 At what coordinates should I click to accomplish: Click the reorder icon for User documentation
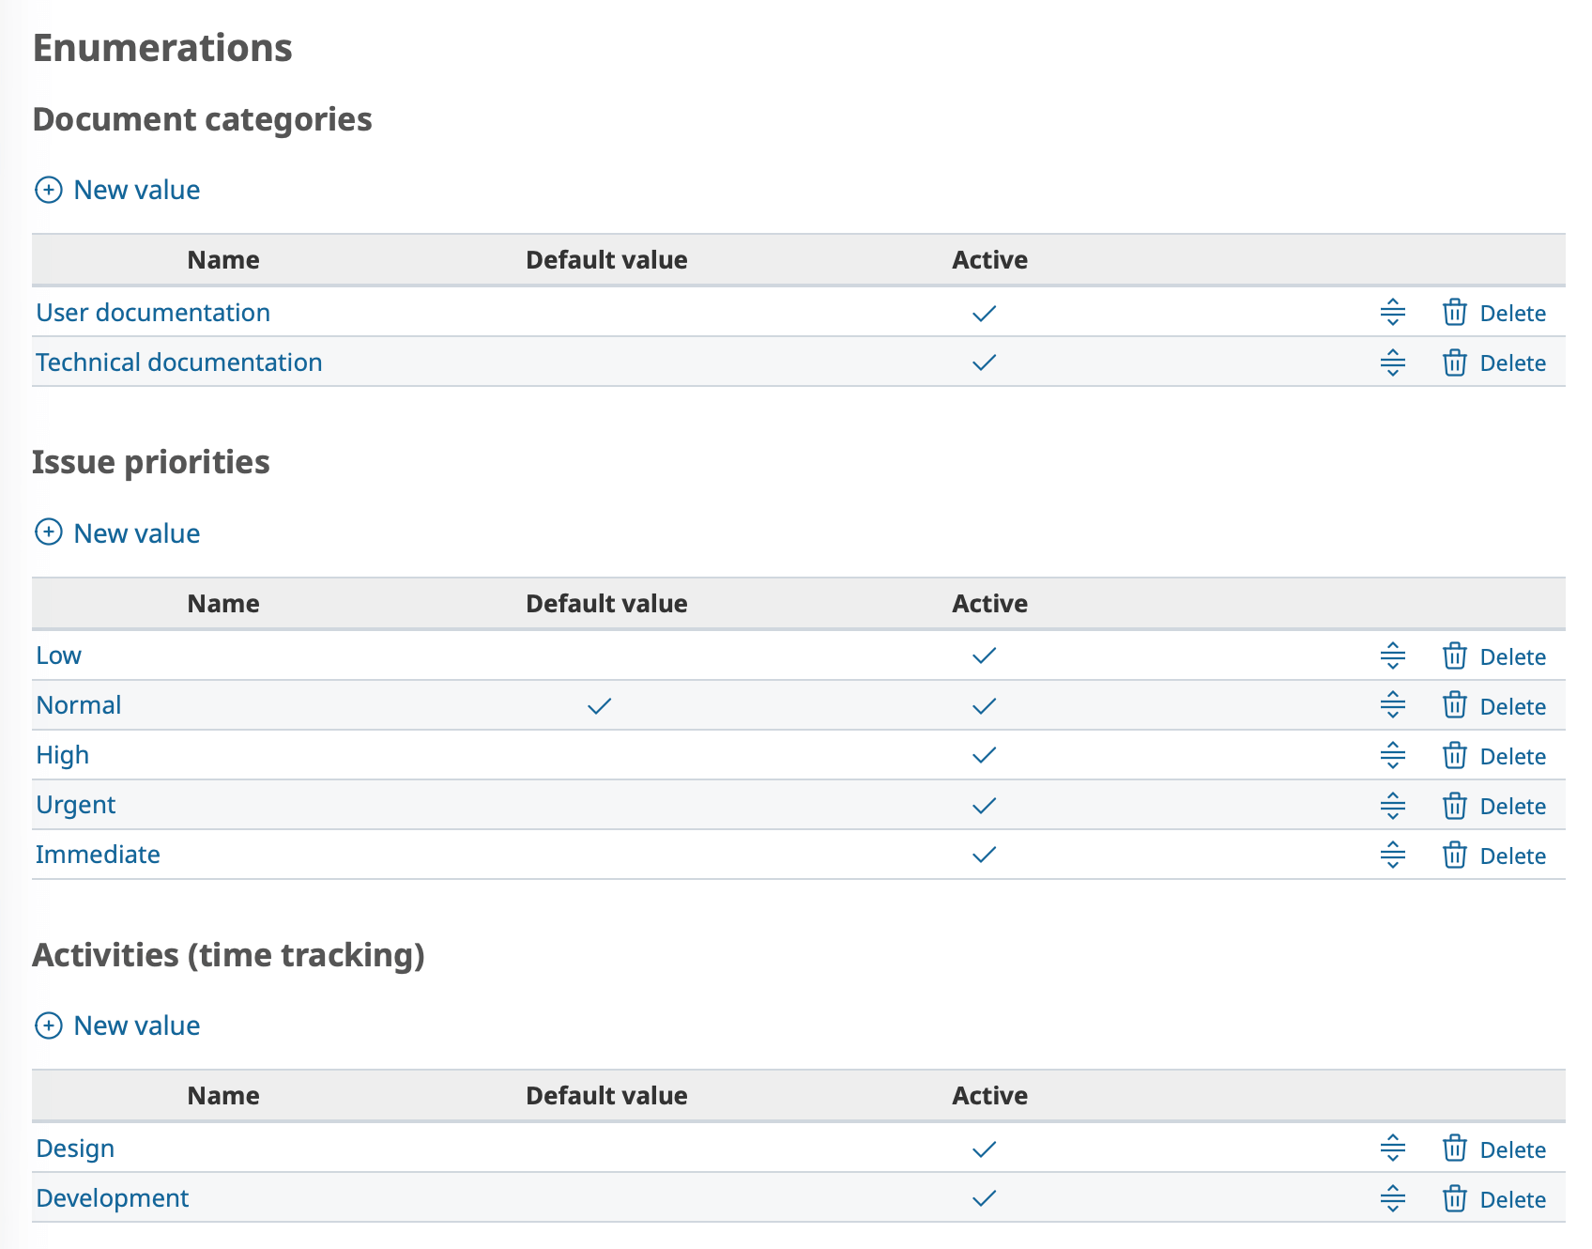1393,313
